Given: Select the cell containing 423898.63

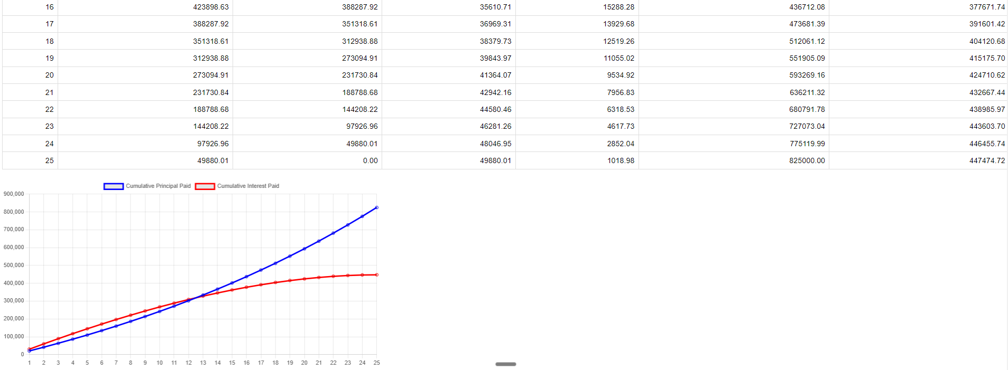Looking at the screenshot, I should [x=211, y=7].
